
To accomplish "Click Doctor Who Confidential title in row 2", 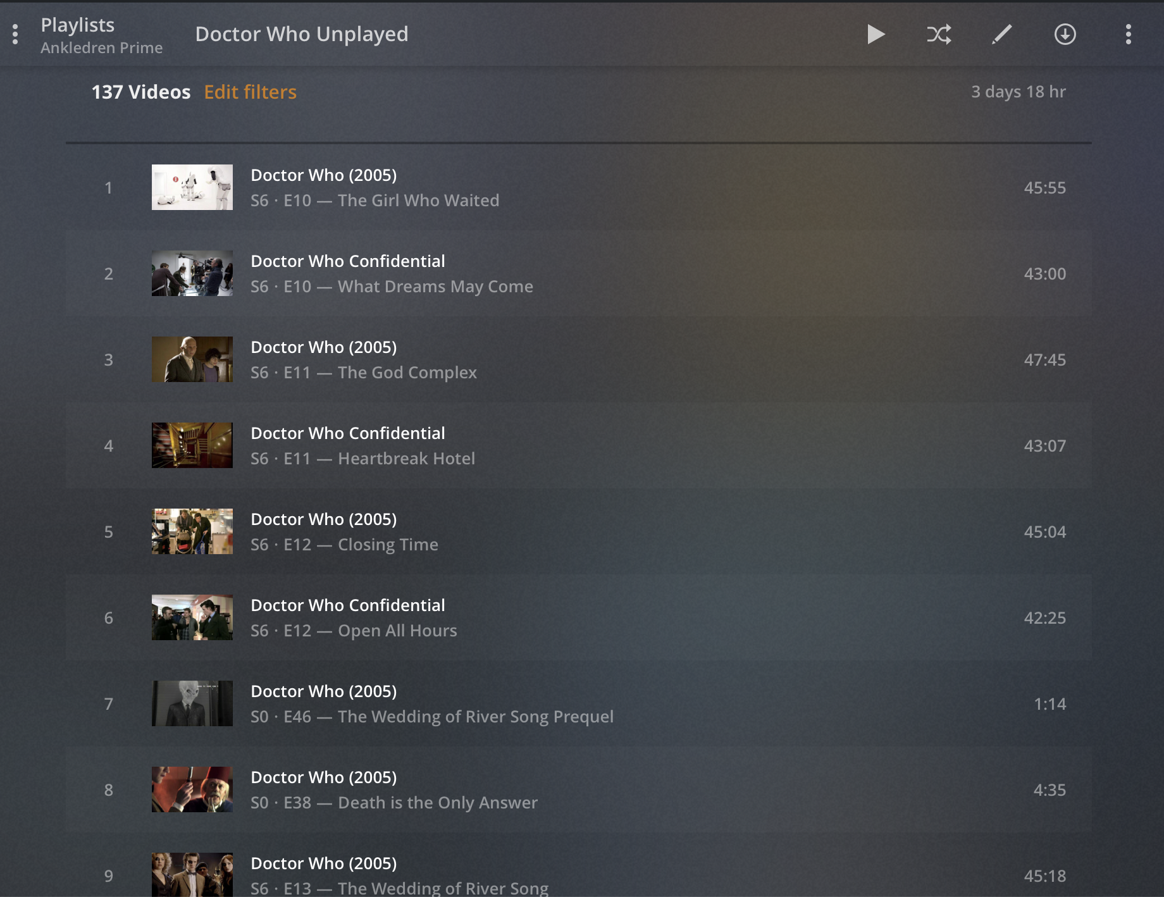I will click(x=348, y=261).
